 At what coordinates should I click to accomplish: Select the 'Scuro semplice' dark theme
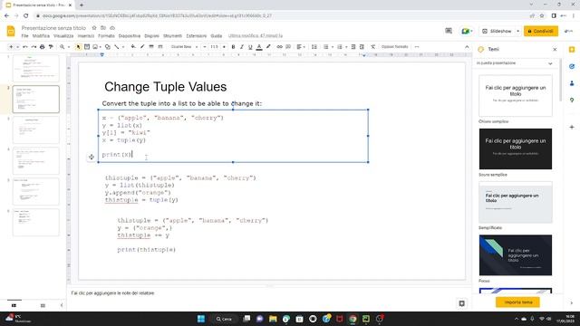pyautogui.click(x=516, y=149)
